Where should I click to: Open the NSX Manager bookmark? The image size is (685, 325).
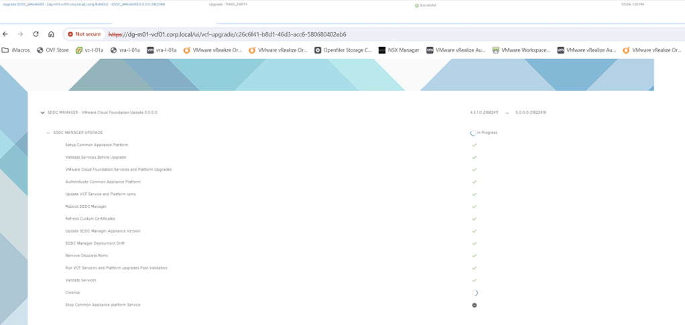(x=399, y=50)
